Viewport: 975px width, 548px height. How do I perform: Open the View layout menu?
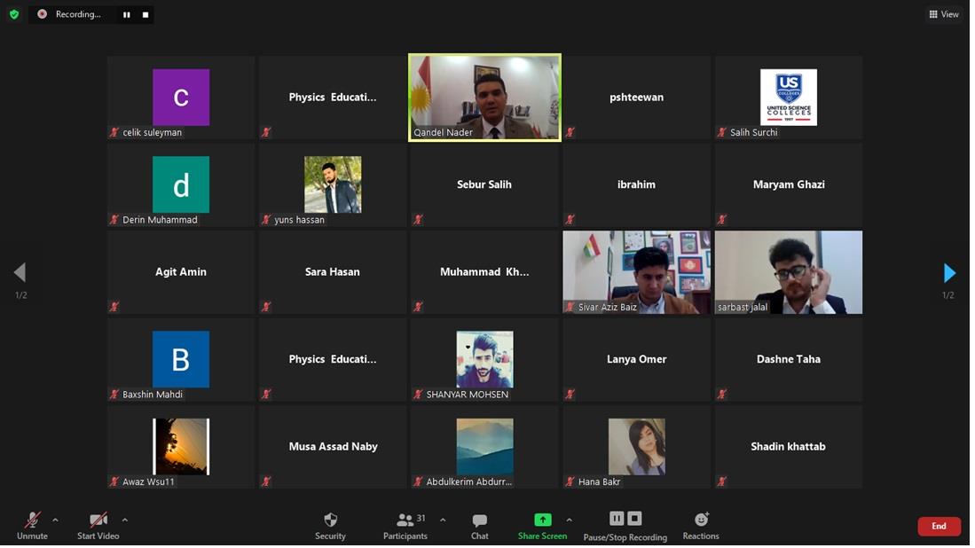pos(944,14)
